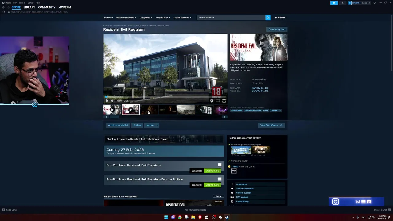Ignore this game
The height and width of the screenshot is (221, 393).
(x=150, y=125)
